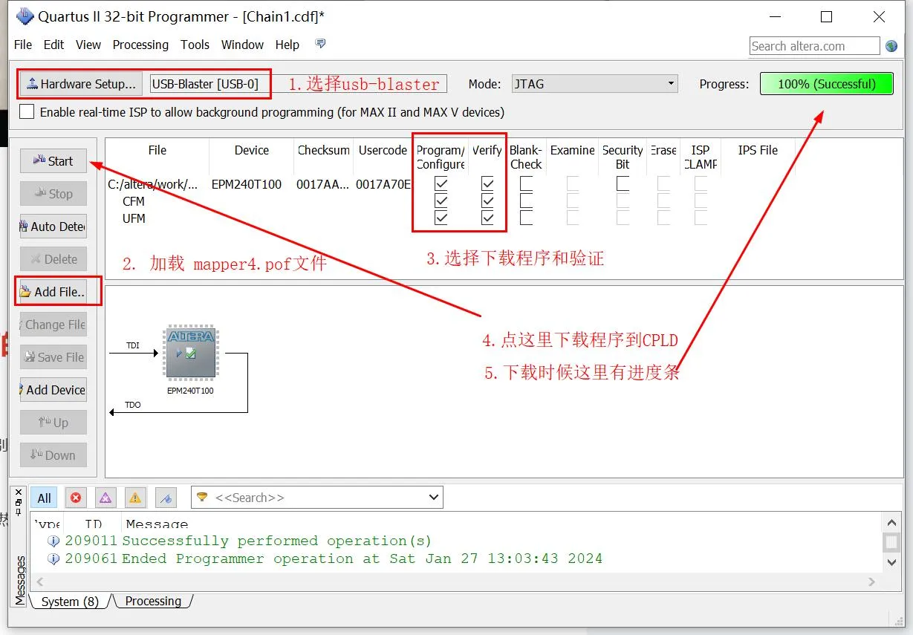This screenshot has height=635, width=913.
Task: Enable real-time ISP checkbox
Action: [x=27, y=112]
